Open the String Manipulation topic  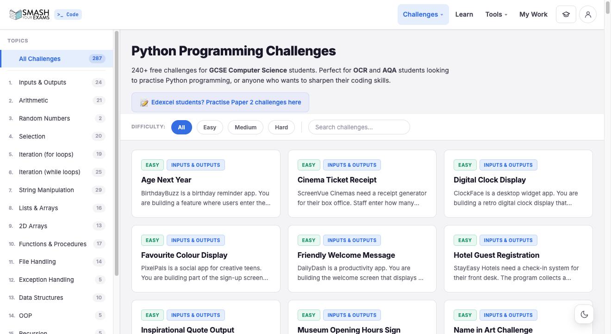click(x=56, y=190)
